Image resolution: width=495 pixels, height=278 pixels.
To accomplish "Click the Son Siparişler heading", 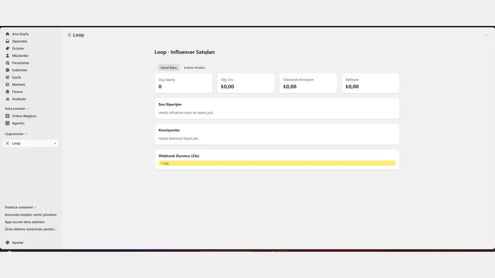I will pos(170,104).
